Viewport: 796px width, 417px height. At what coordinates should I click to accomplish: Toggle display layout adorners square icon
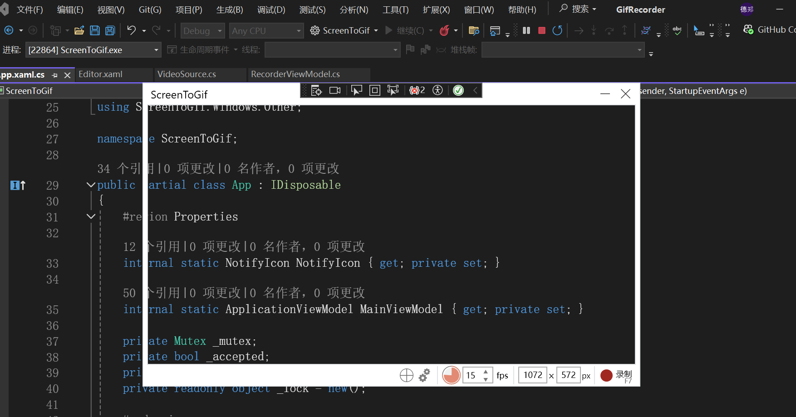pyautogui.click(x=374, y=90)
